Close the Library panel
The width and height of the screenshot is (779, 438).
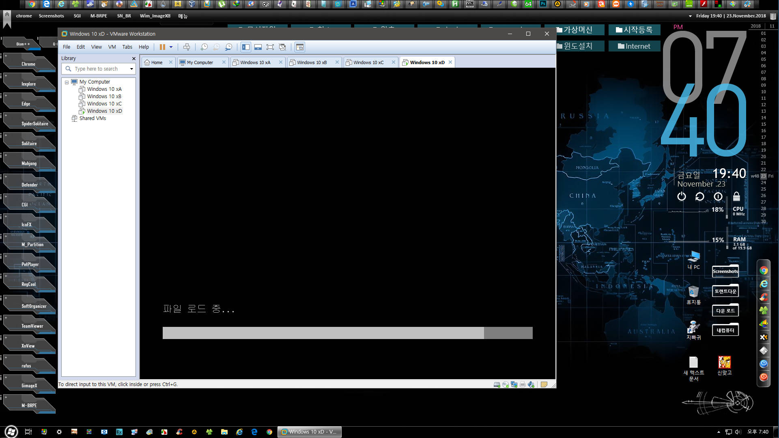tap(134, 59)
